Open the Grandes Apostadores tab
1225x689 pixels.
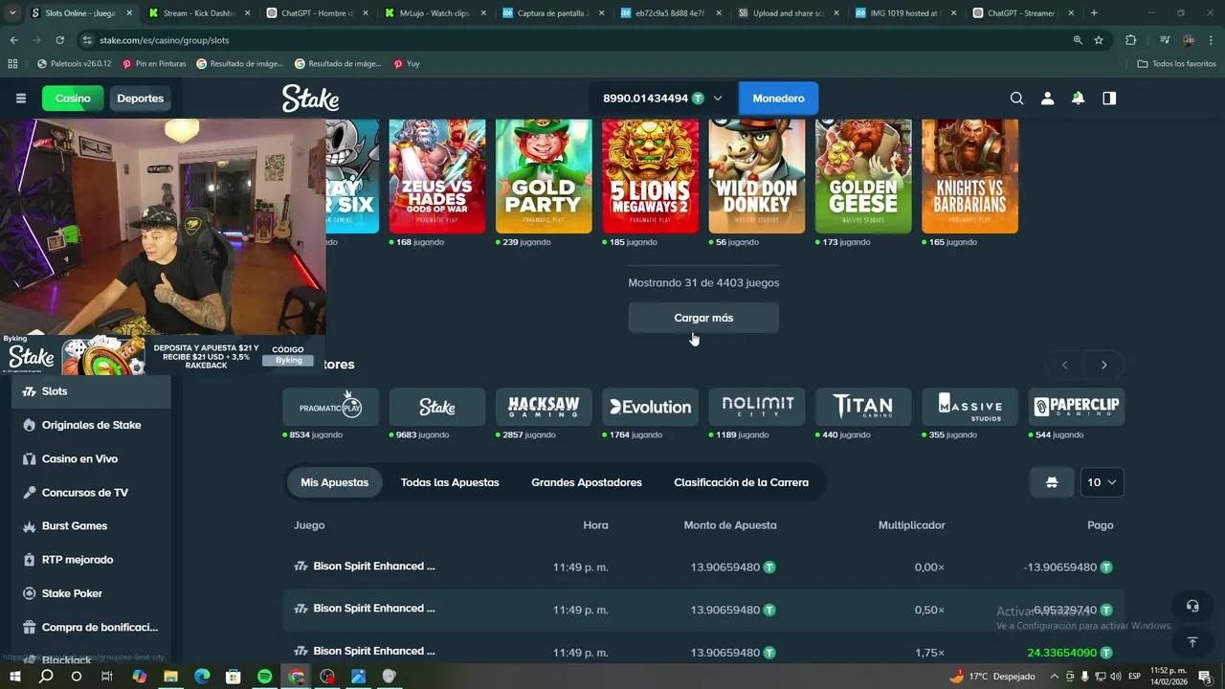[x=587, y=482]
